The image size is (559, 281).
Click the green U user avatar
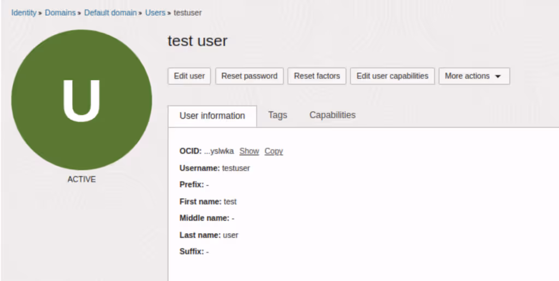(x=82, y=100)
